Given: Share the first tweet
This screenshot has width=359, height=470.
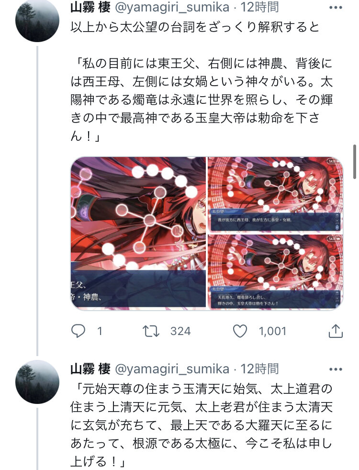Looking at the screenshot, I should pos(336,331).
